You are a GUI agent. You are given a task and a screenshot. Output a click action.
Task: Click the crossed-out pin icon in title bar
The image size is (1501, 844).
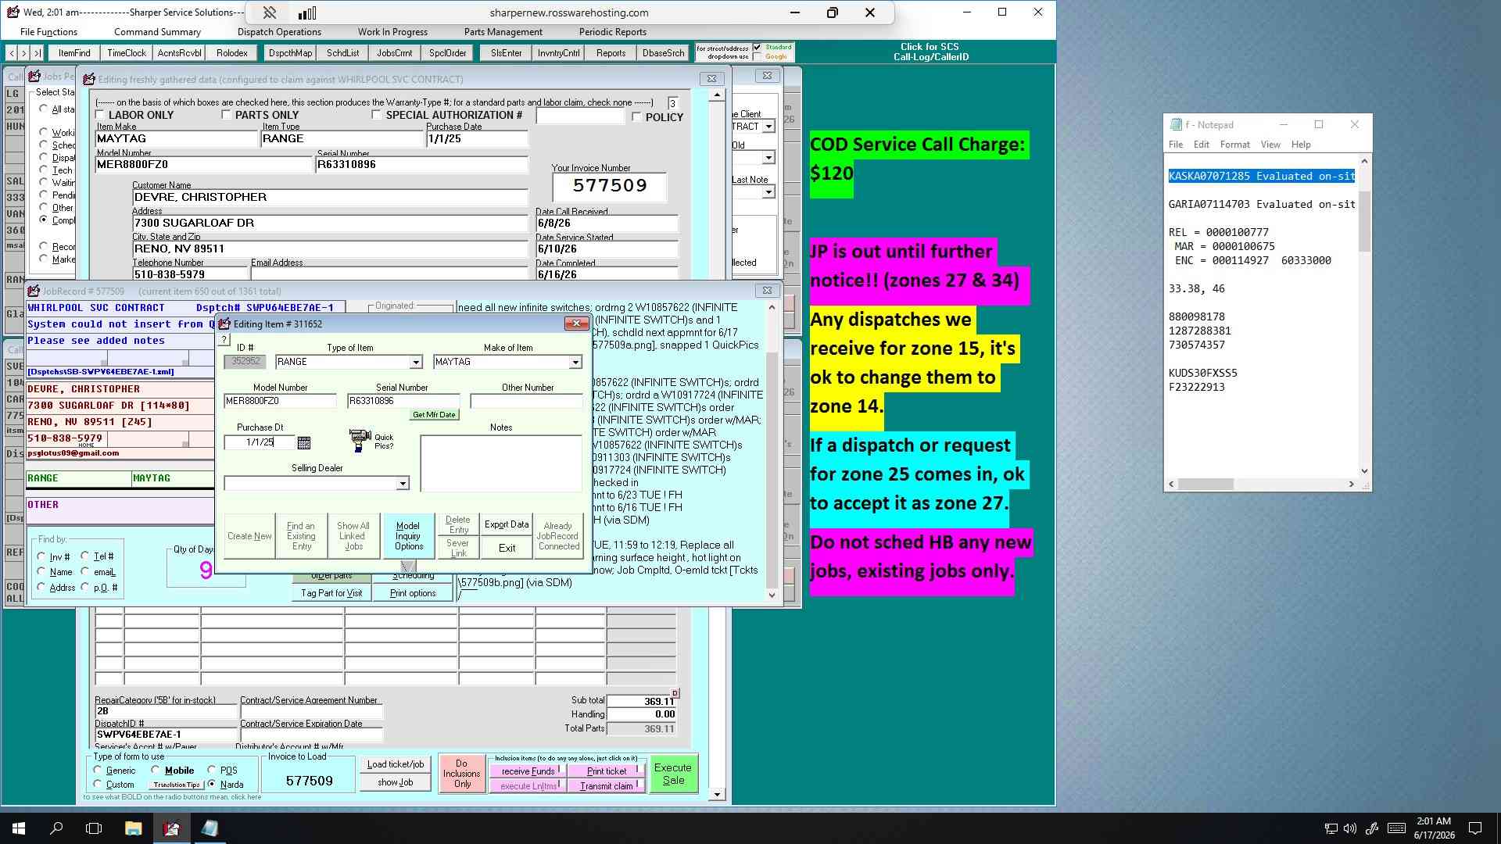[270, 13]
